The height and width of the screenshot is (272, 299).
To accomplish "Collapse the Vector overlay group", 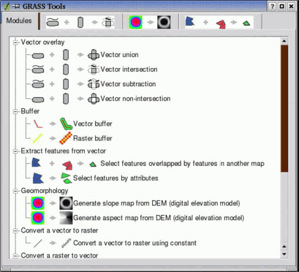I will click(x=15, y=42).
